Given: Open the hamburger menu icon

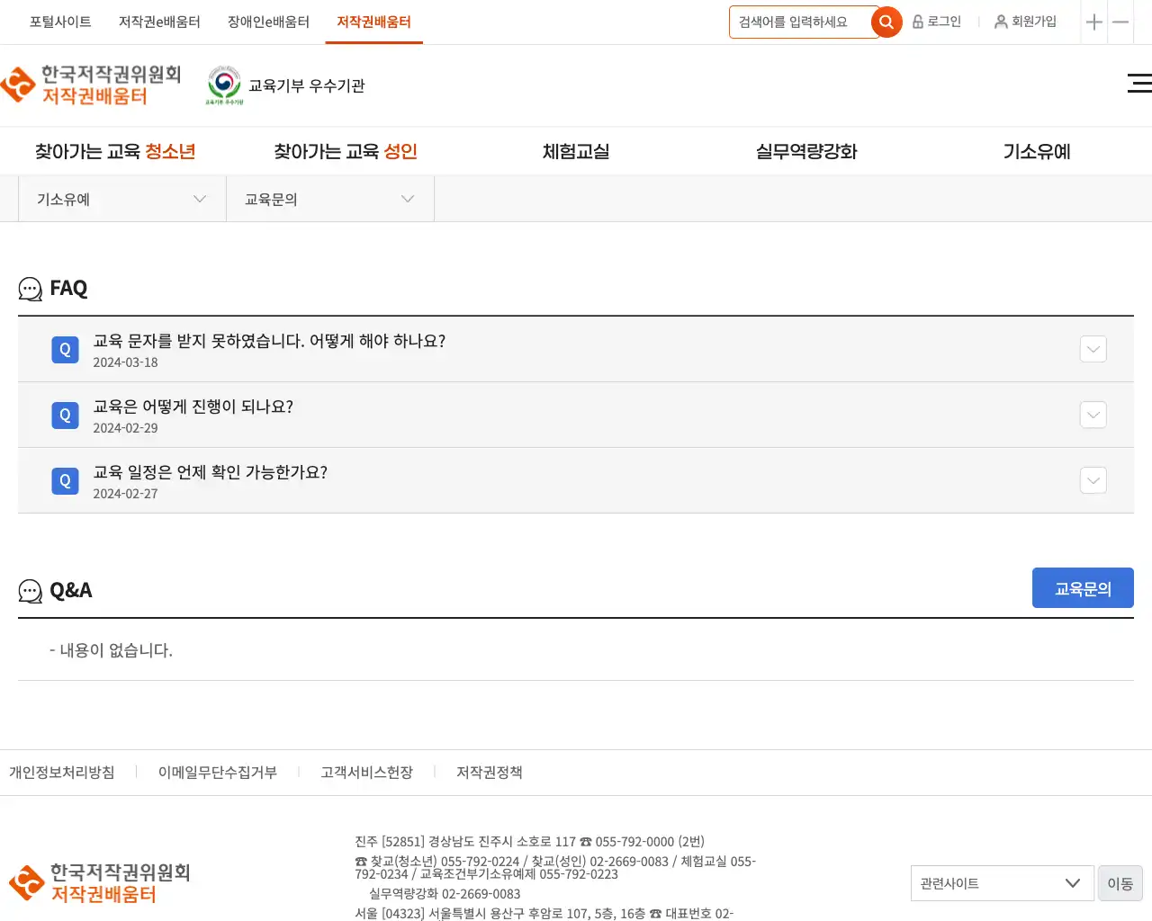Looking at the screenshot, I should click(1139, 84).
